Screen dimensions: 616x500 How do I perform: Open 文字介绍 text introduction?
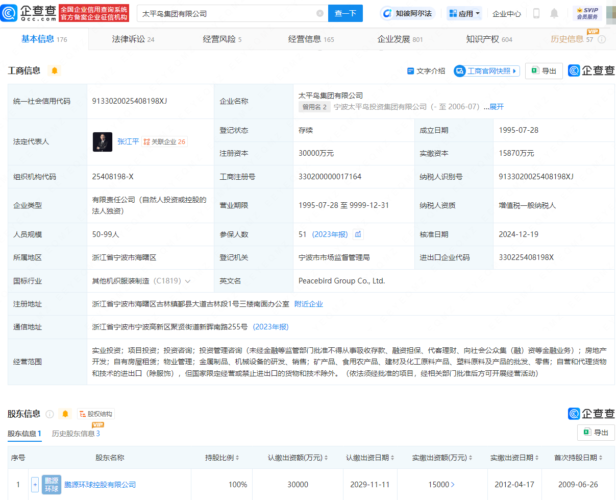[426, 71]
